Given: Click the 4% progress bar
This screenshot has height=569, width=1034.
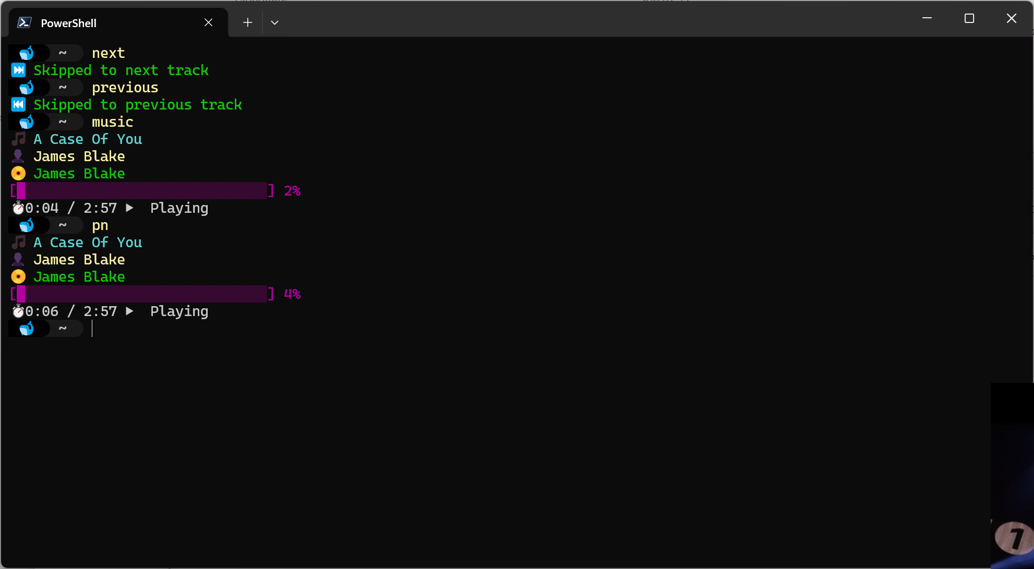Looking at the screenshot, I should 142,294.
